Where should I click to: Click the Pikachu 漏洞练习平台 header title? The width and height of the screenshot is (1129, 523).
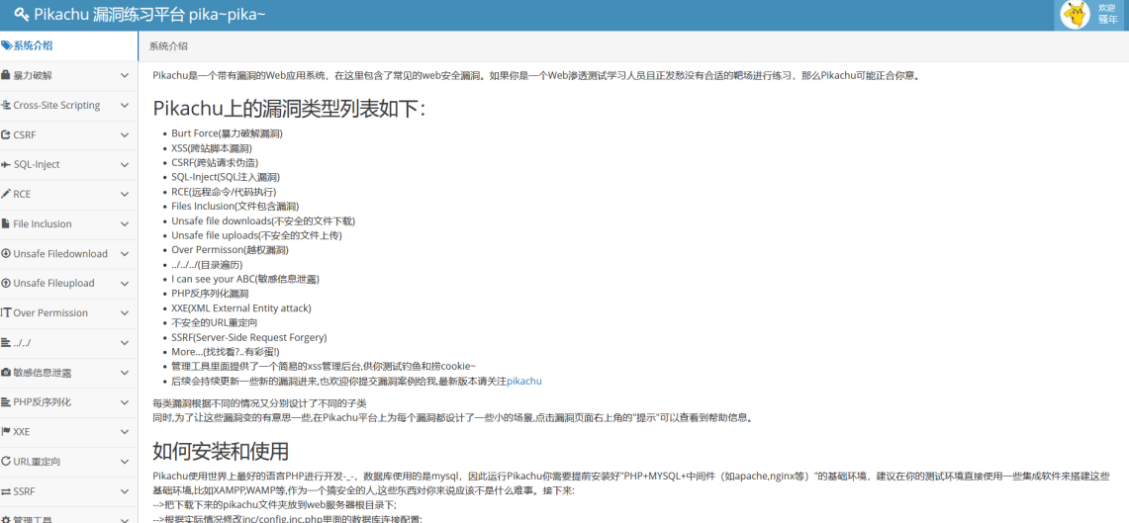point(149,15)
